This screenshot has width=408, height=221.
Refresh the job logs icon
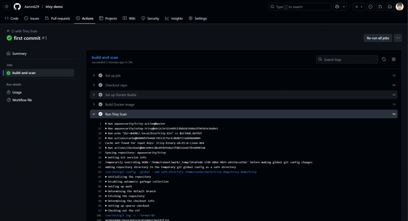[384, 59]
